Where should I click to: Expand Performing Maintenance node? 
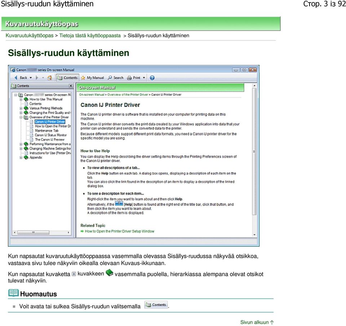tap(21, 144)
